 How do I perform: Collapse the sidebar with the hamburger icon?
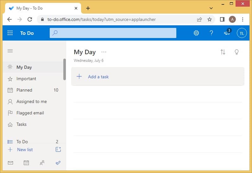click(10, 51)
